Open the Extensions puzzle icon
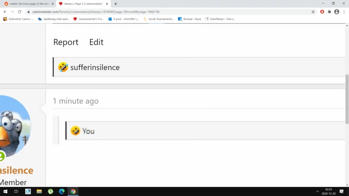 [x=329, y=12]
